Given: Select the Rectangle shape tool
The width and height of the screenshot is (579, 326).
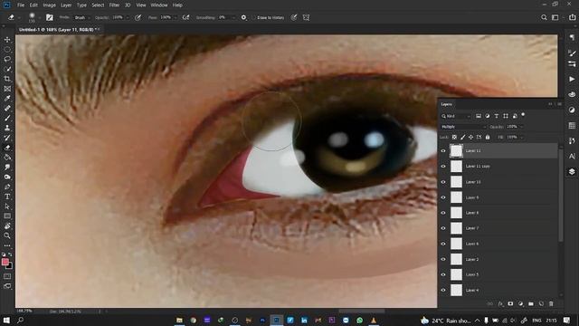Looking at the screenshot, I should [7, 216].
